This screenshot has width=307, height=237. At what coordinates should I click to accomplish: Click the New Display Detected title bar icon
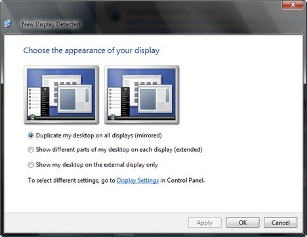click(x=7, y=24)
